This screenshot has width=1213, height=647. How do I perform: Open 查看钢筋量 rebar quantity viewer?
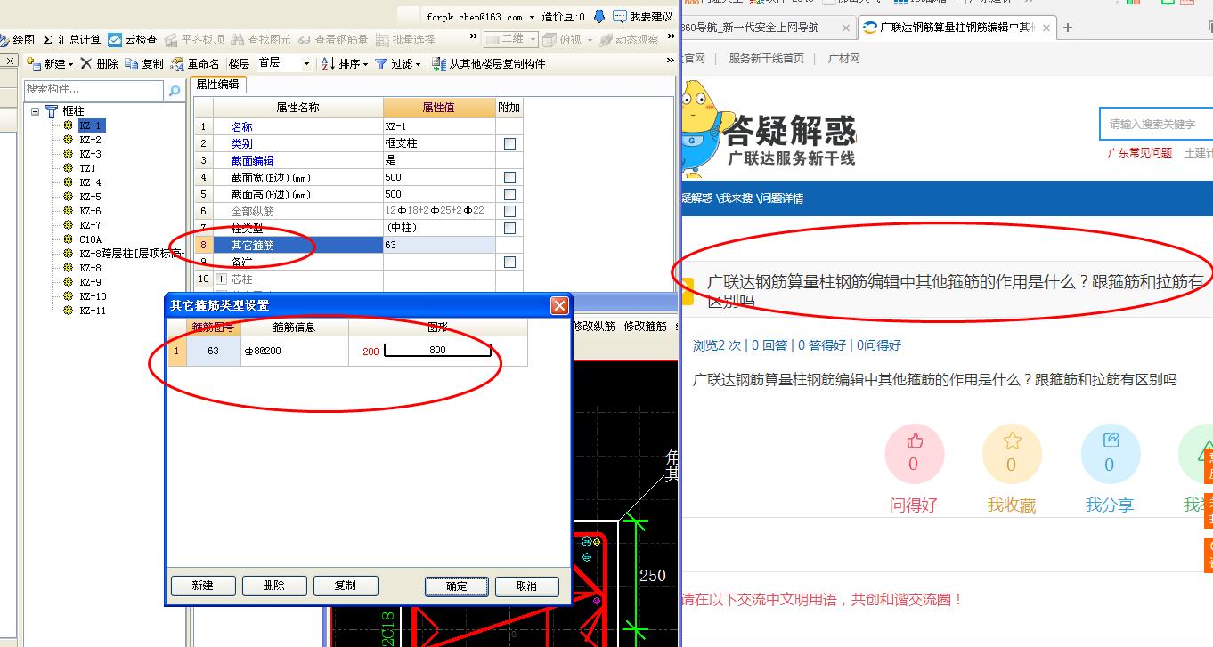(x=333, y=40)
